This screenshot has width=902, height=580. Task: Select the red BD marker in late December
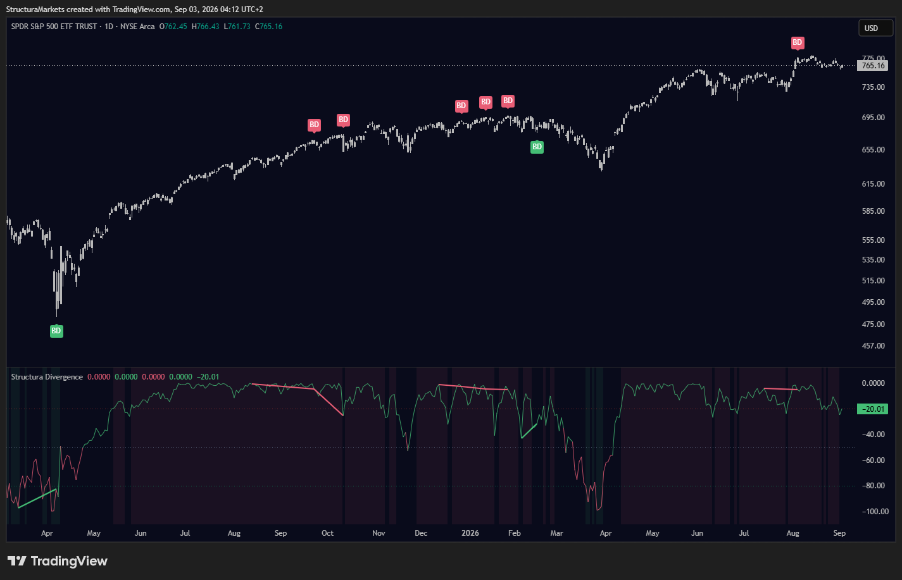[461, 106]
